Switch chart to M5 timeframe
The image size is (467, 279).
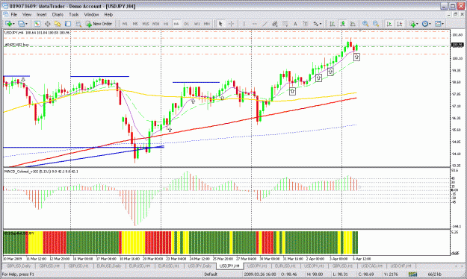135,24
